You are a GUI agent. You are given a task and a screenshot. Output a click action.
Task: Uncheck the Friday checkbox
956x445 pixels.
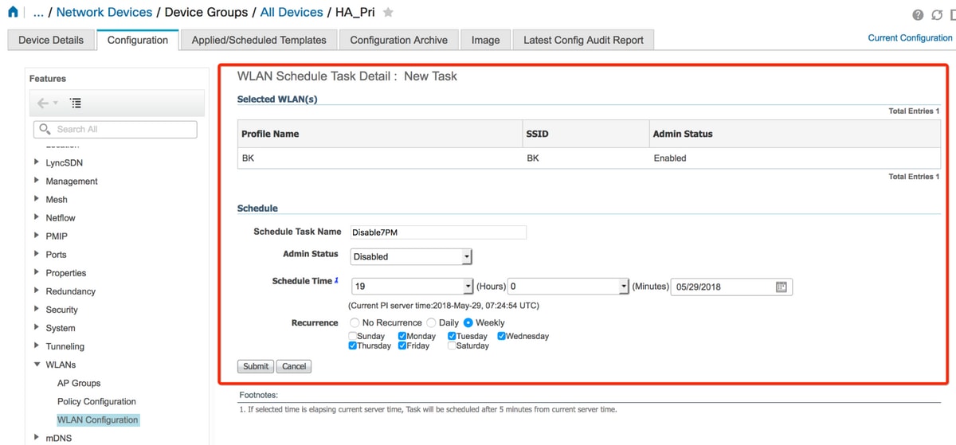402,345
